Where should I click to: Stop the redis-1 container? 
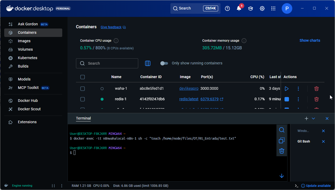coord(286,99)
